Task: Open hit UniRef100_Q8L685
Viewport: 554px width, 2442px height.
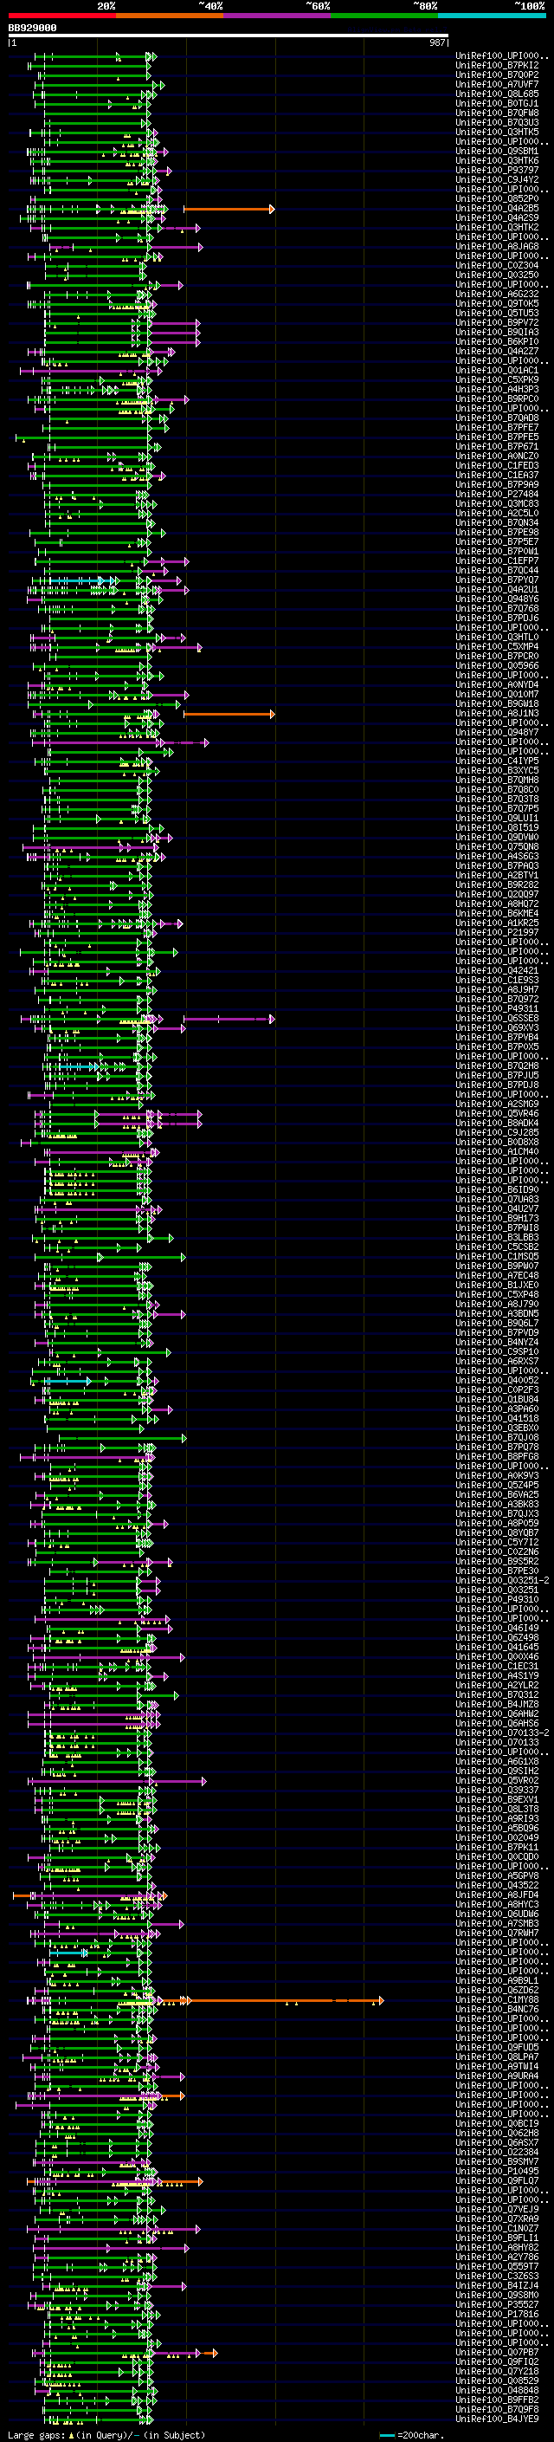Action: click(x=497, y=94)
